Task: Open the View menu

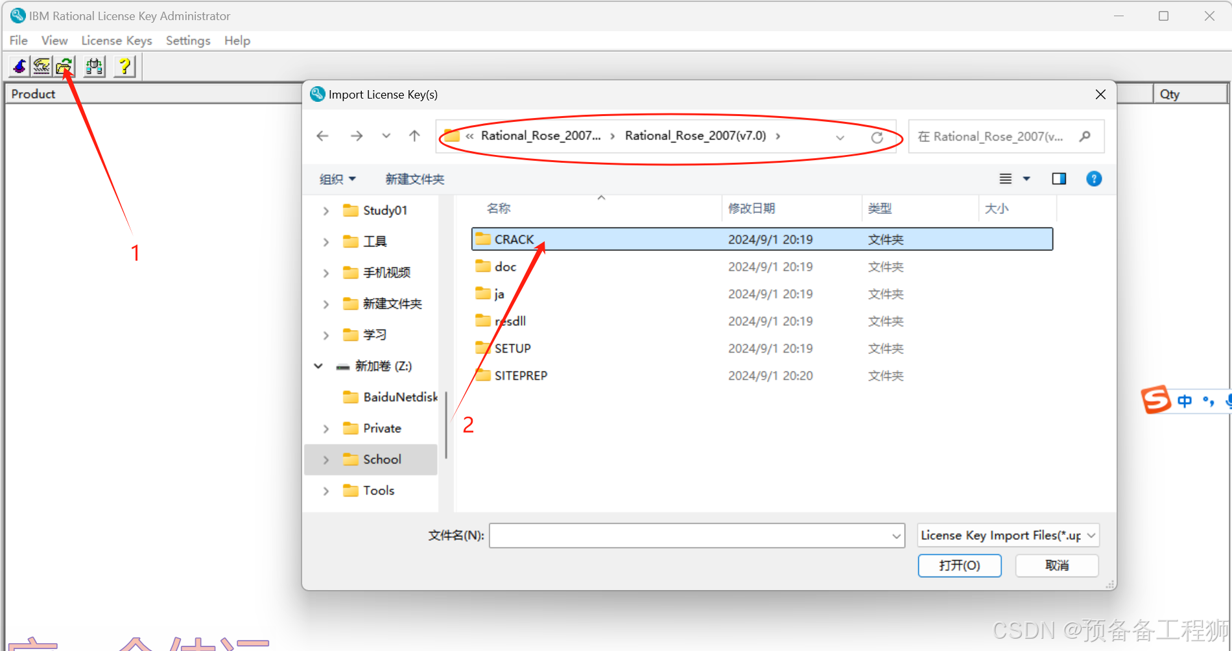Action: coord(54,40)
